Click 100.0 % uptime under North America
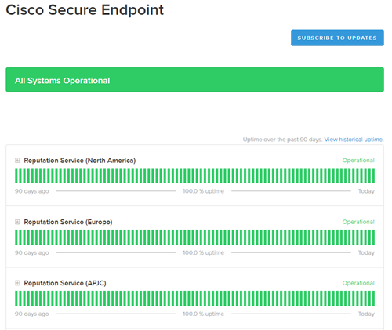Image resolution: width=392 pixels, height=330 pixels. coord(203,191)
